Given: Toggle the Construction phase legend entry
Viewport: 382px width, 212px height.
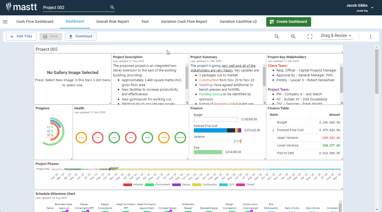Looking at the screenshot, I should 205,185.
